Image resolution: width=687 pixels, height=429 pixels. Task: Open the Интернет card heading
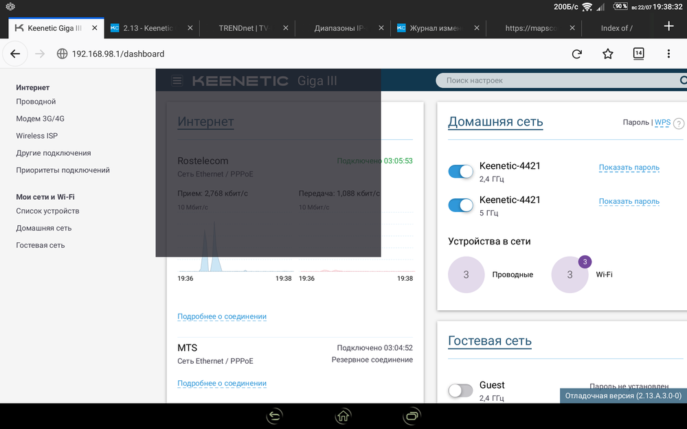point(205,121)
